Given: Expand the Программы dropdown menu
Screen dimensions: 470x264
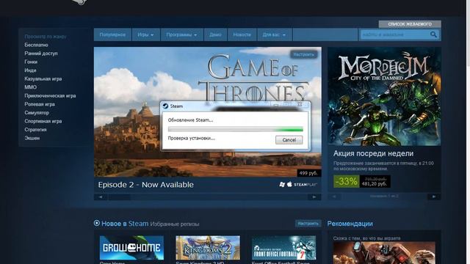Looking at the screenshot, I should click(181, 34).
